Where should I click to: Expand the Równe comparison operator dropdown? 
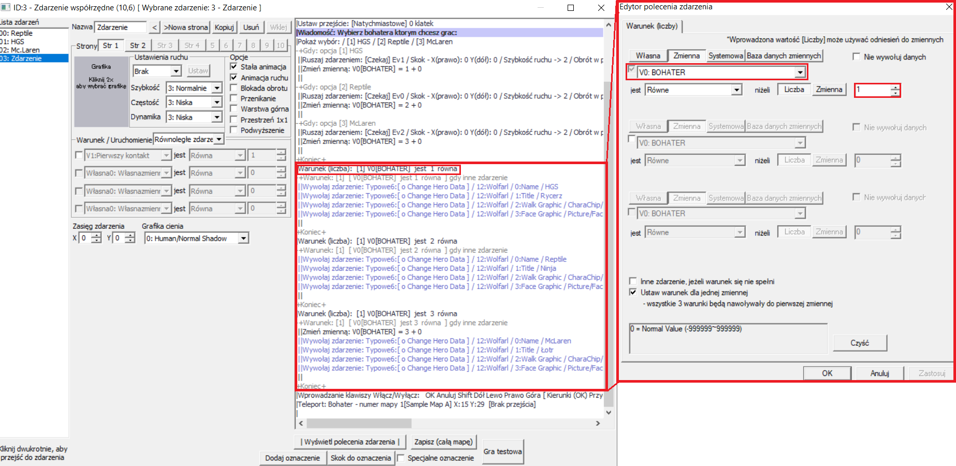[x=736, y=90]
